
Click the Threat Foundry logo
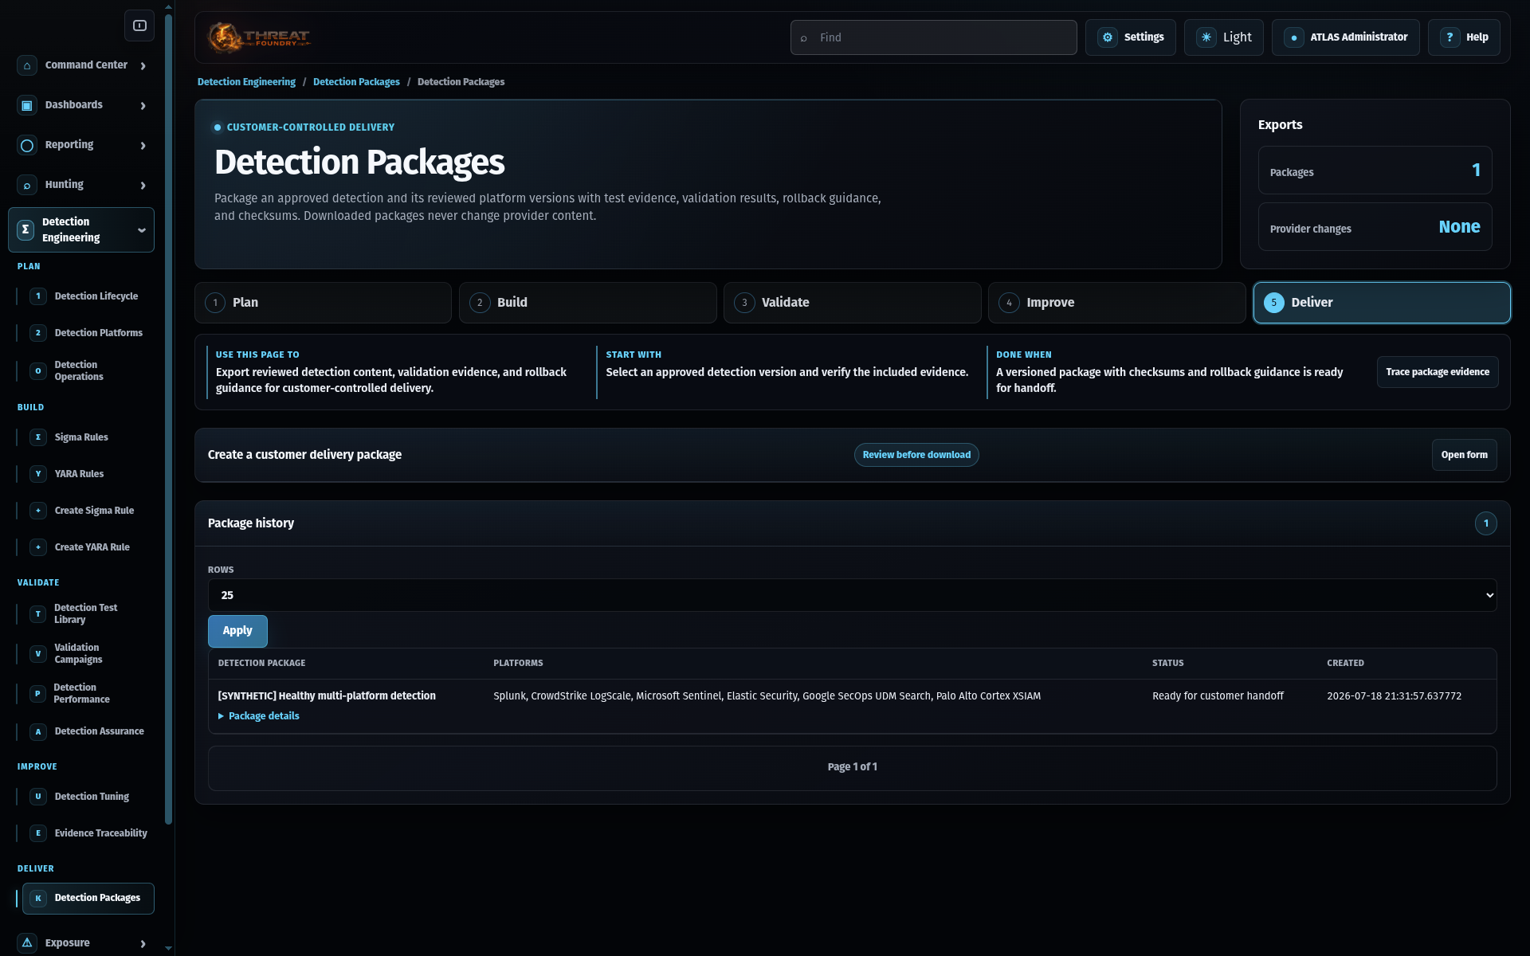(x=259, y=37)
